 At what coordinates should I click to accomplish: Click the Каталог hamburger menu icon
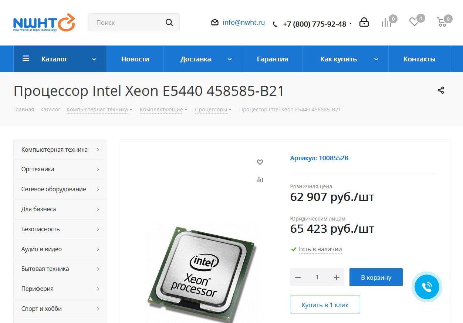click(26, 58)
